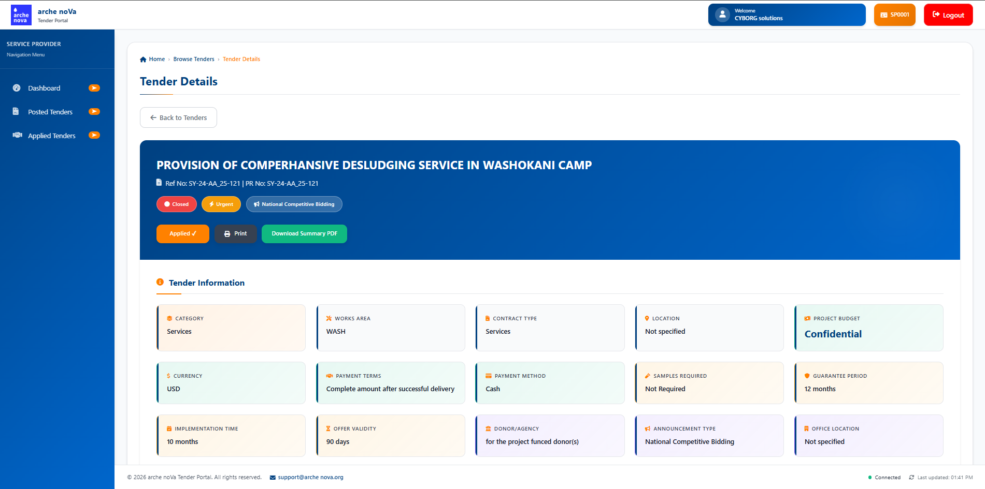Click the home icon in breadcrumb
The width and height of the screenshot is (985, 489).
[143, 60]
